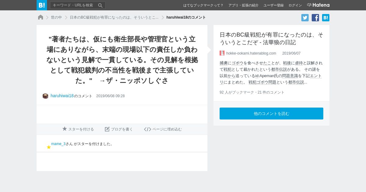Open the はてなブックマークって？ link
Viewport: 366px width, 192px height.
(203, 5)
